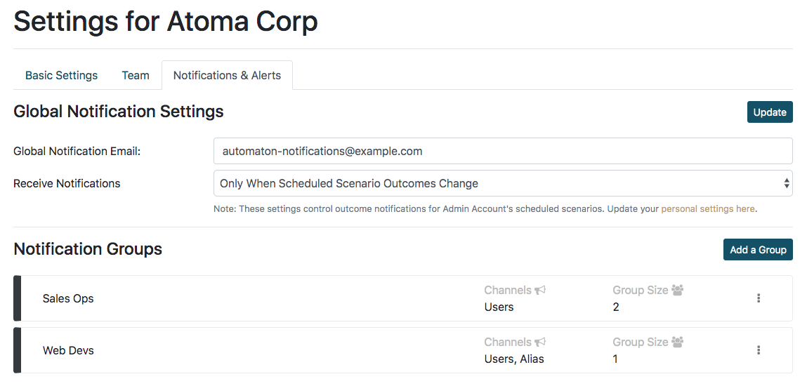
Task: Open the three-dot menu for Web Devs
Action: click(759, 350)
